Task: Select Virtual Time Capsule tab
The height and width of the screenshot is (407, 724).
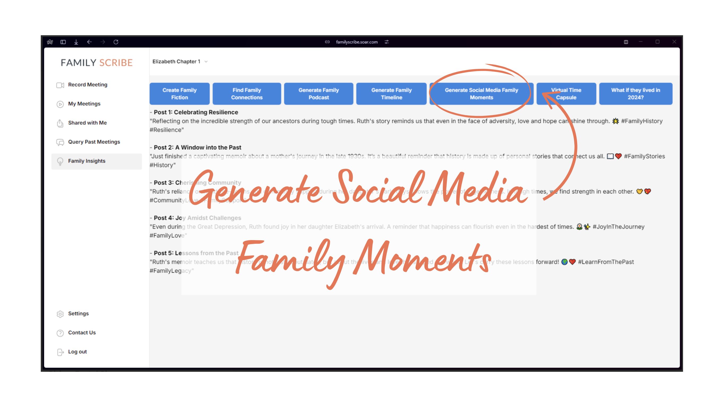Action: coord(566,94)
